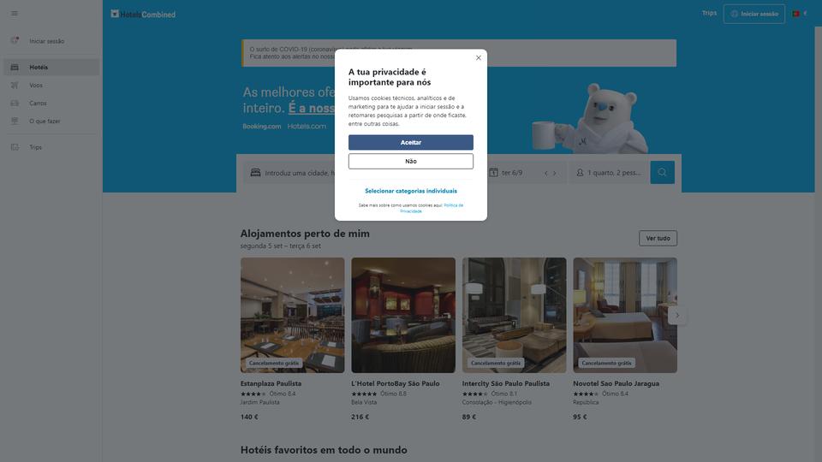Go back with the previous-day arrow

click(x=545, y=173)
